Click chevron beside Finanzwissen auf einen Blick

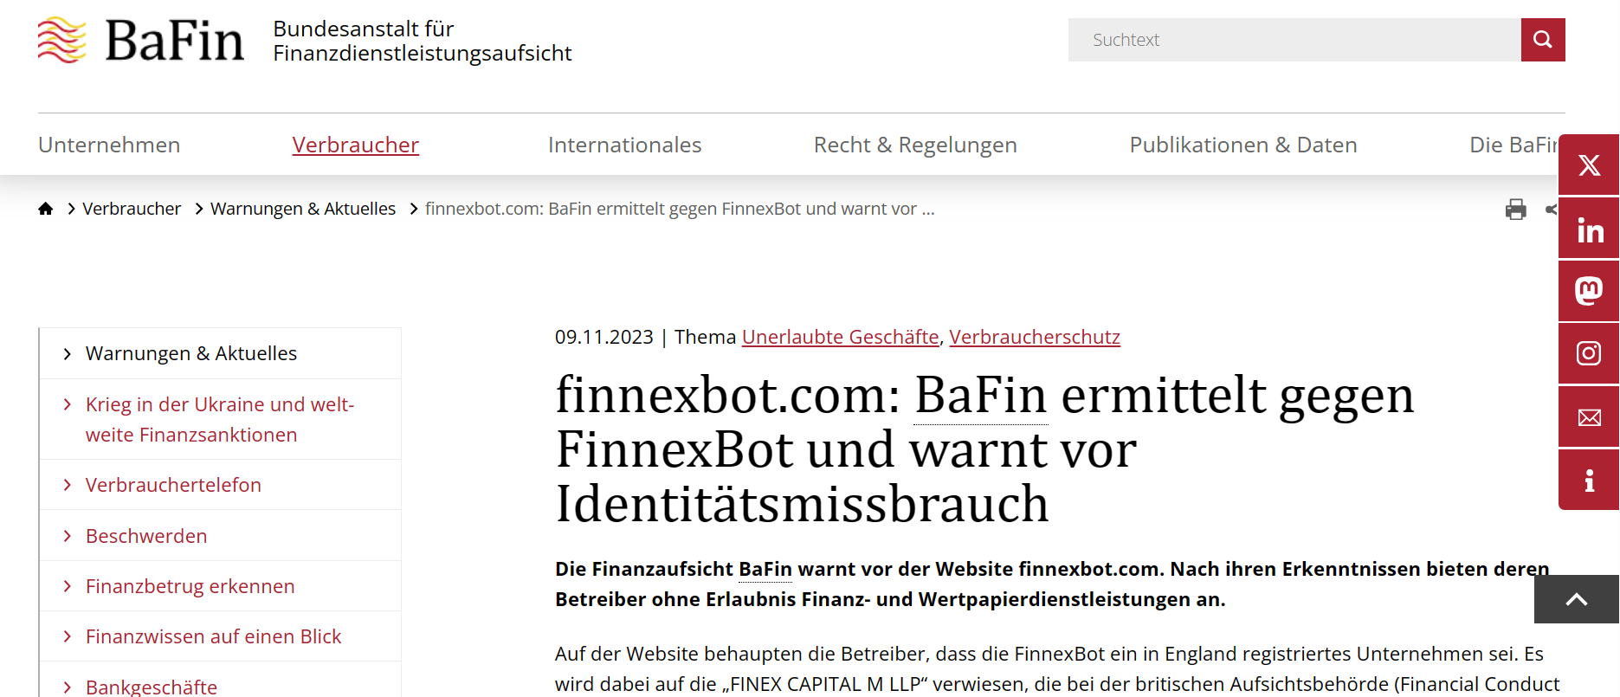67,636
